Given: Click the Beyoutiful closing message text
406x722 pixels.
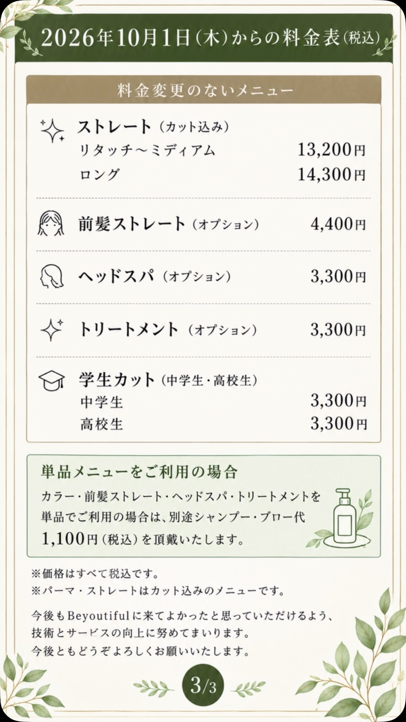Looking at the screenshot, I should click(x=183, y=633).
